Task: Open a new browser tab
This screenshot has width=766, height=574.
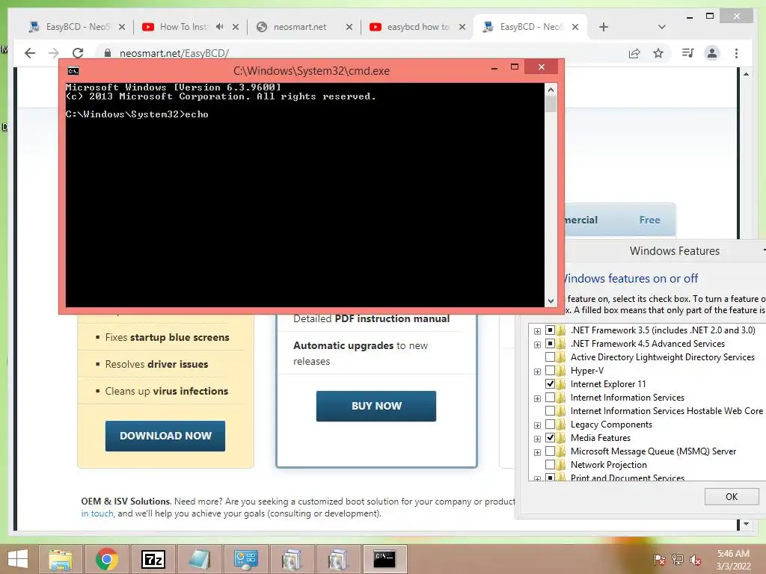Action: pyautogui.click(x=604, y=27)
